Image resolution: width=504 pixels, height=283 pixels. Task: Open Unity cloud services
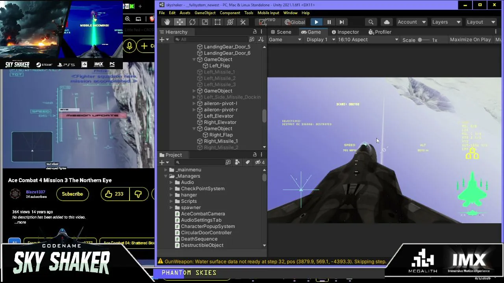(x=387, y=22)
